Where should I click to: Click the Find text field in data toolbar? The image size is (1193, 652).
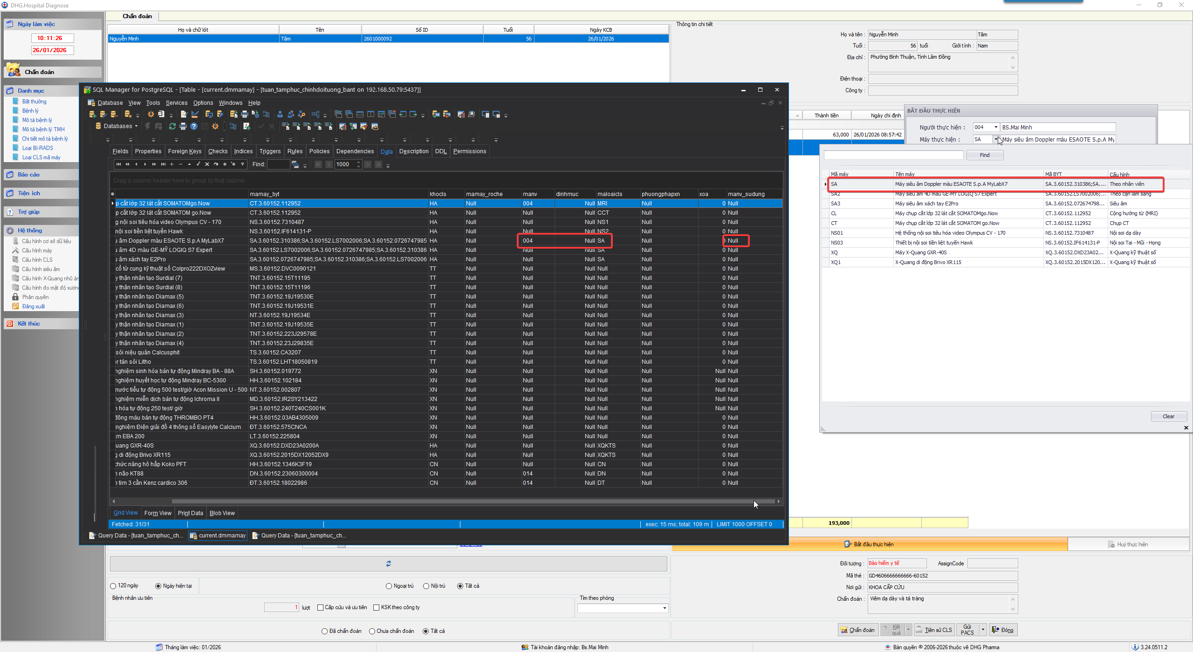pos(278,164)
